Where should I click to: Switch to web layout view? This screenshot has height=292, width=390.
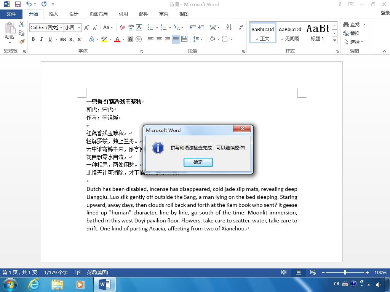313,272
